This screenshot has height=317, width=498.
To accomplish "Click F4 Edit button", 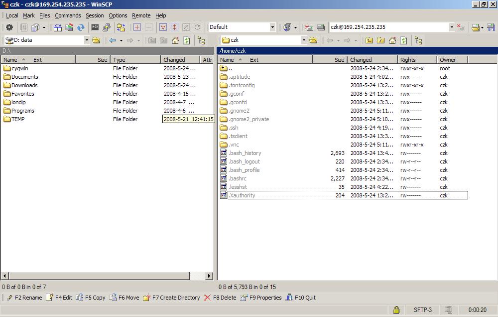I will (59, 298).
